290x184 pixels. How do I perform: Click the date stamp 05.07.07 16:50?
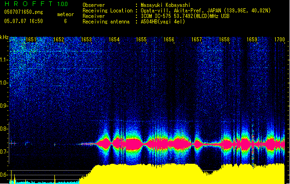click(x=24, y=21)
